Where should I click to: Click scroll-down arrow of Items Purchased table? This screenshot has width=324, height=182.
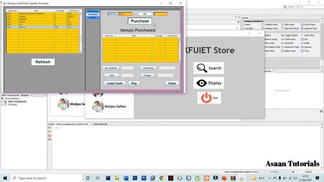180,61
